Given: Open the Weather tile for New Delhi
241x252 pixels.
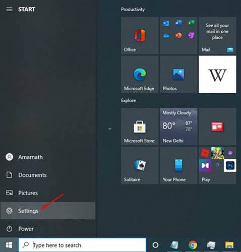Looking at the screenshot, I should click(x=178, y=127).
